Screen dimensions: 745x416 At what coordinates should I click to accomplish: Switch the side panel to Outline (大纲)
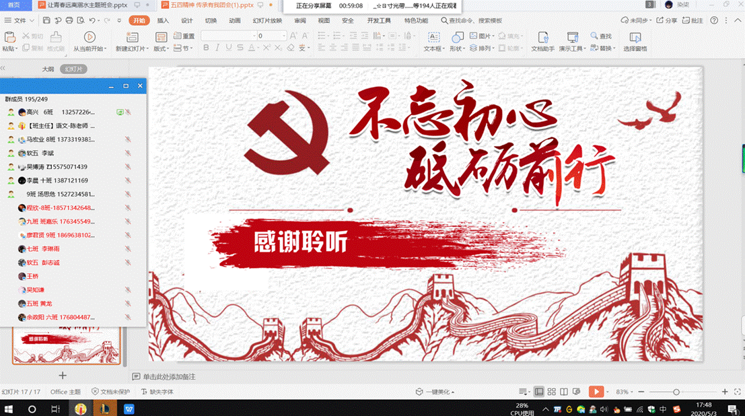48,69
